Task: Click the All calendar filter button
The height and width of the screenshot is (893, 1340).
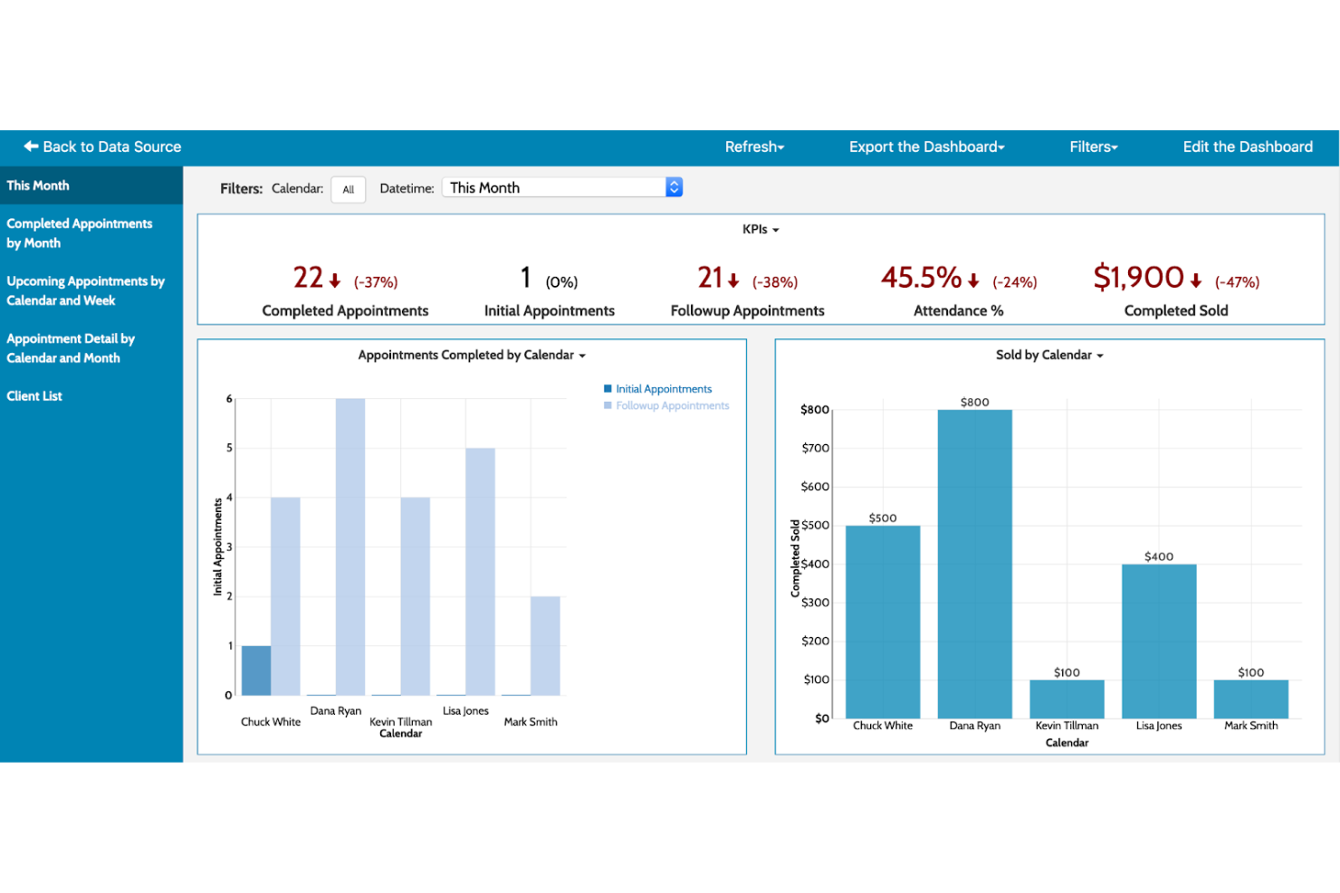Action: point(349,189)
